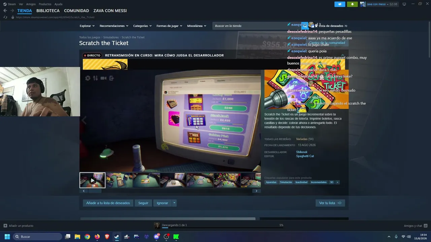Switch to the COMUNIDAD tab
This screenshot has width=431, height=242.
pyautogui.click(x=76, y=11)
